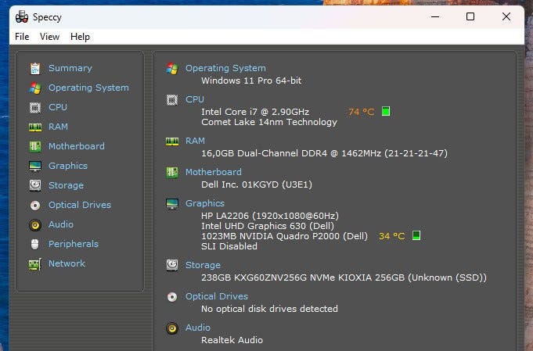Open the View menu
533x351 pixels.
click(x=49, y=37)
